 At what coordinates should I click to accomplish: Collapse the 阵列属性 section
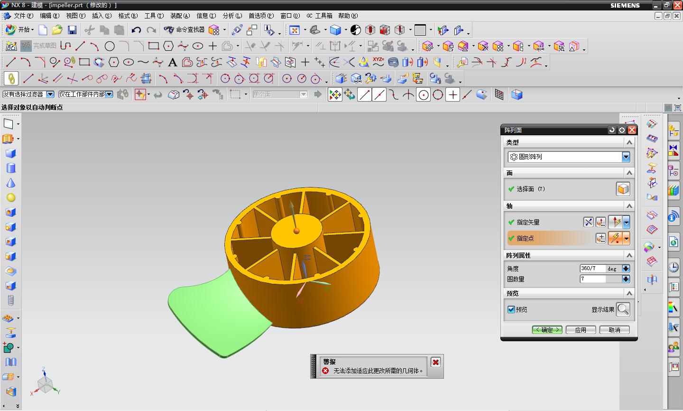point(629,255)
